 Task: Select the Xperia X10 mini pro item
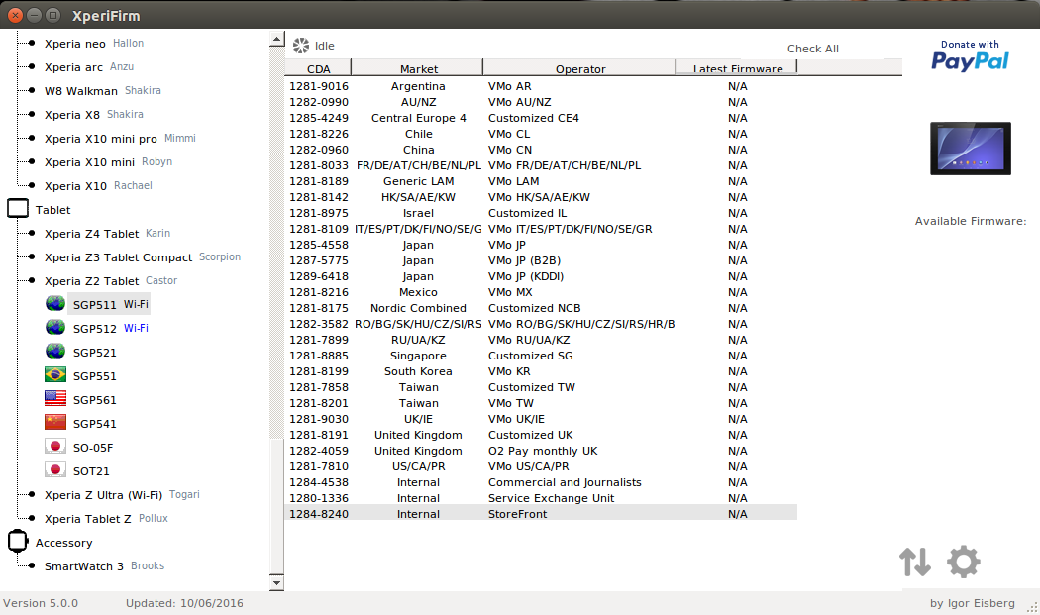120,138
